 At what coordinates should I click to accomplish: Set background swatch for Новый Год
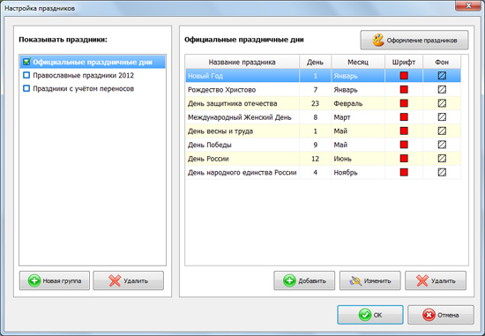tap(442, 76)
